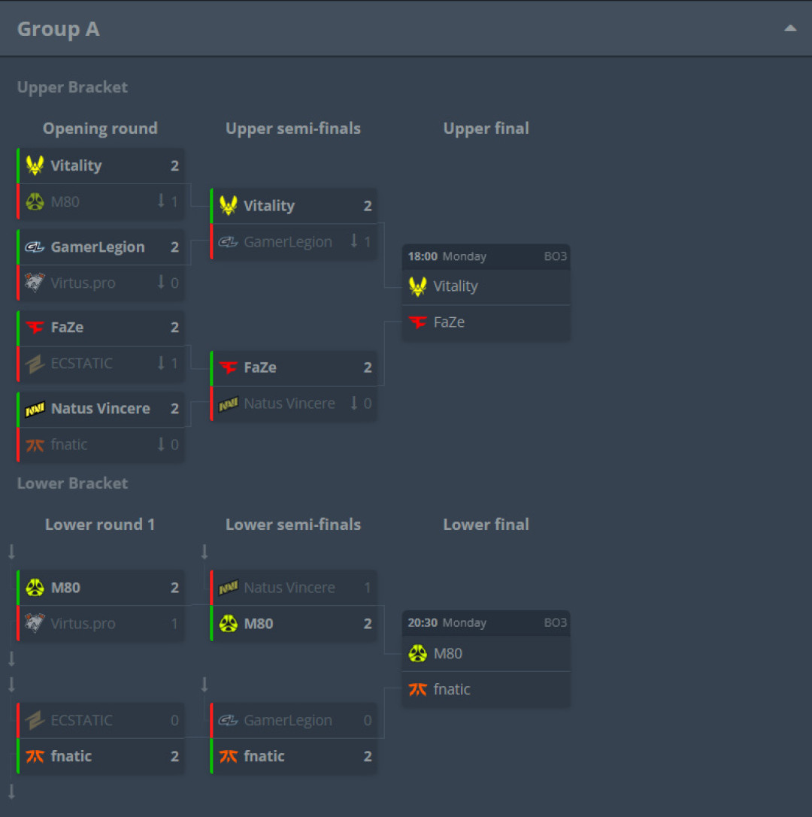
Task: Click M80 logo in Opening round
Action: coord(35,201)
